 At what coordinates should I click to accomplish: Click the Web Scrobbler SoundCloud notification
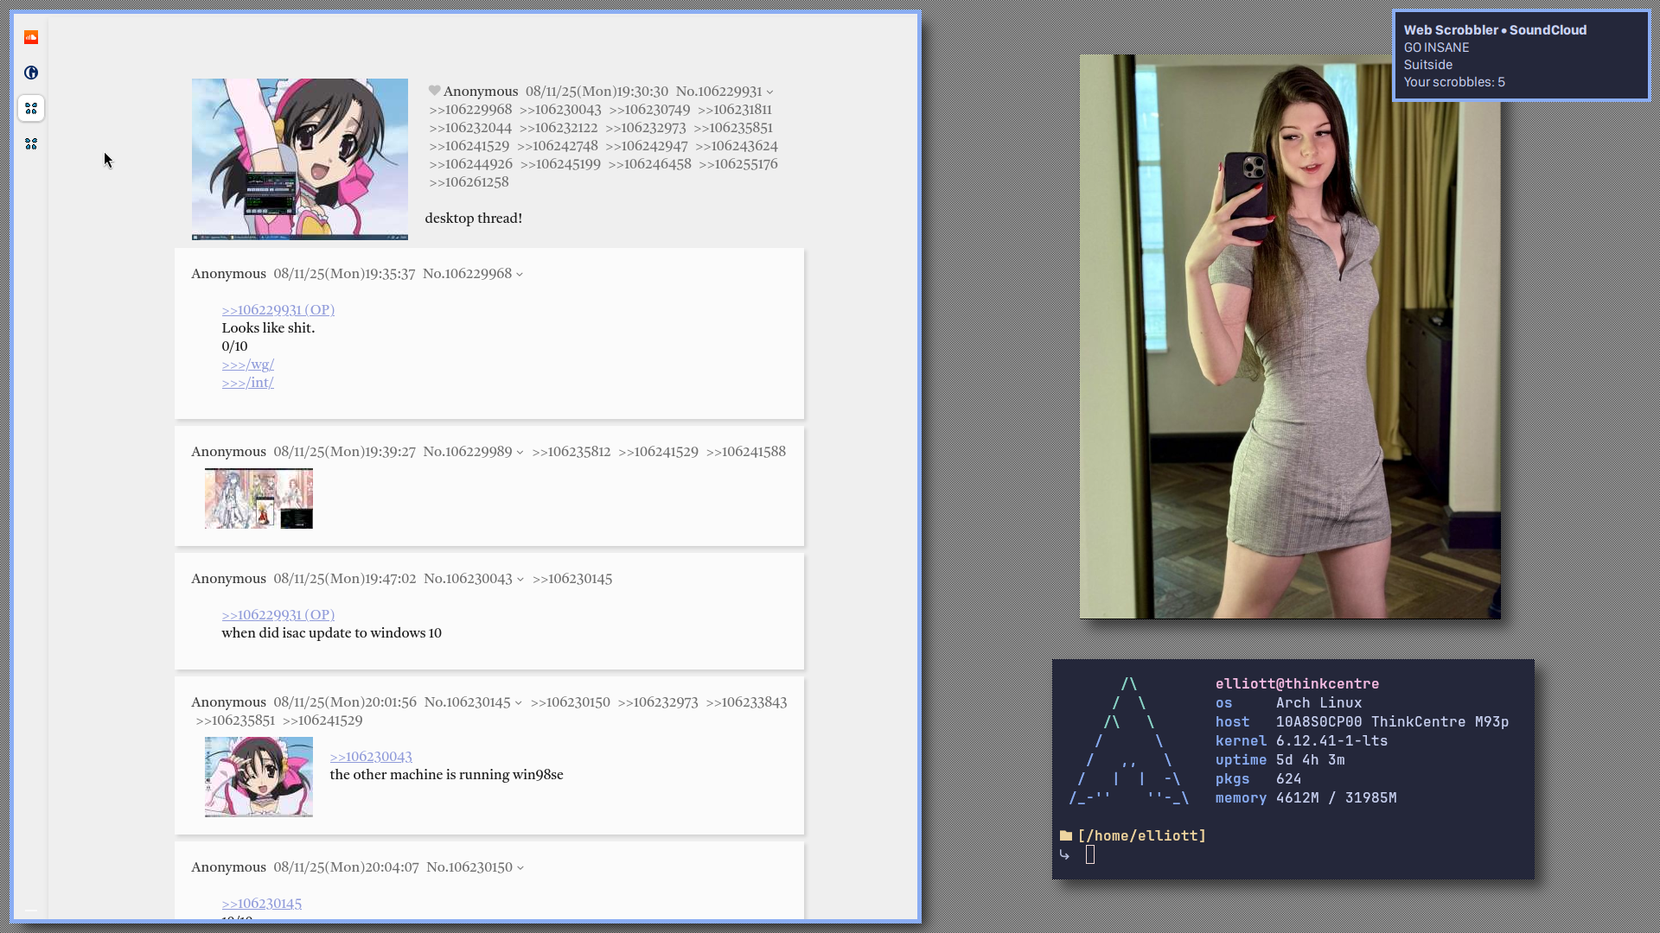(x=1521, y=56)
